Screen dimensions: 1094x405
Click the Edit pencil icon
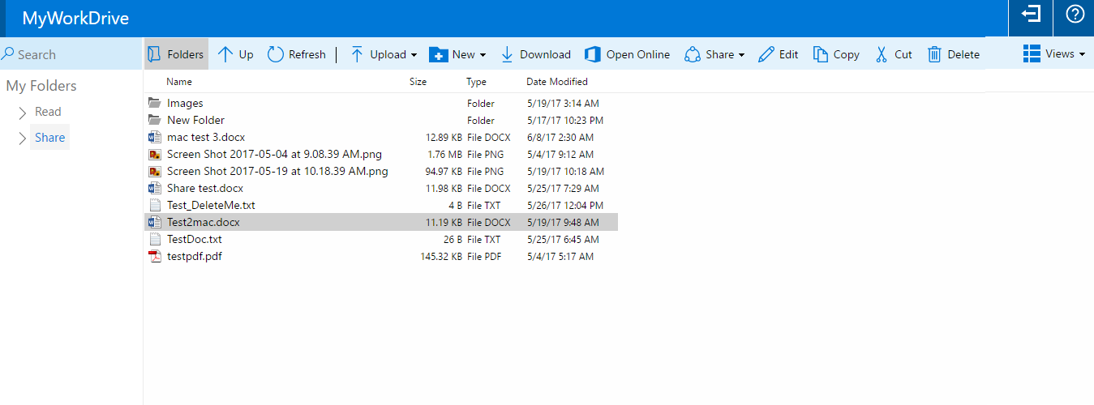766,54
